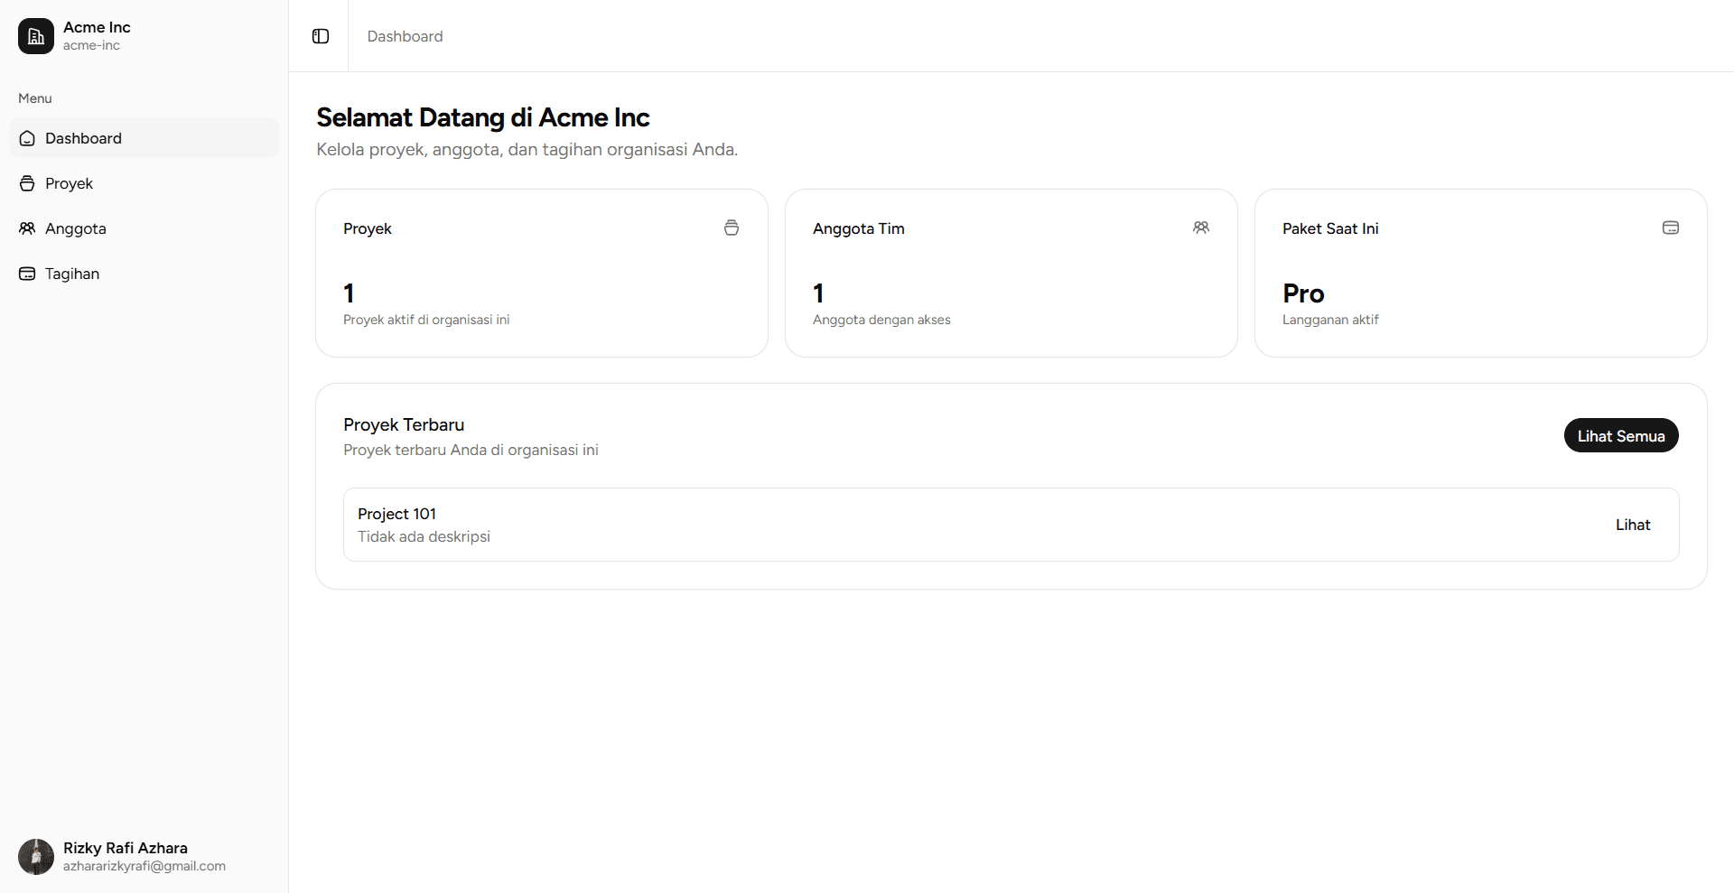Toggle the sidebar collapse control
This screenshot has width=1734, height=893.
pos(320,36)
